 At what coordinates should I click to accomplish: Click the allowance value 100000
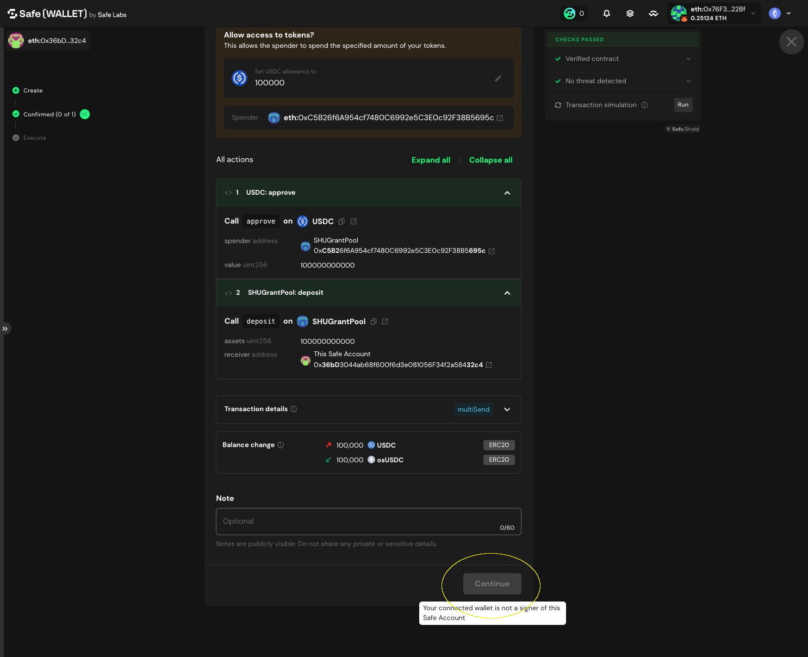tap(270, 83)
